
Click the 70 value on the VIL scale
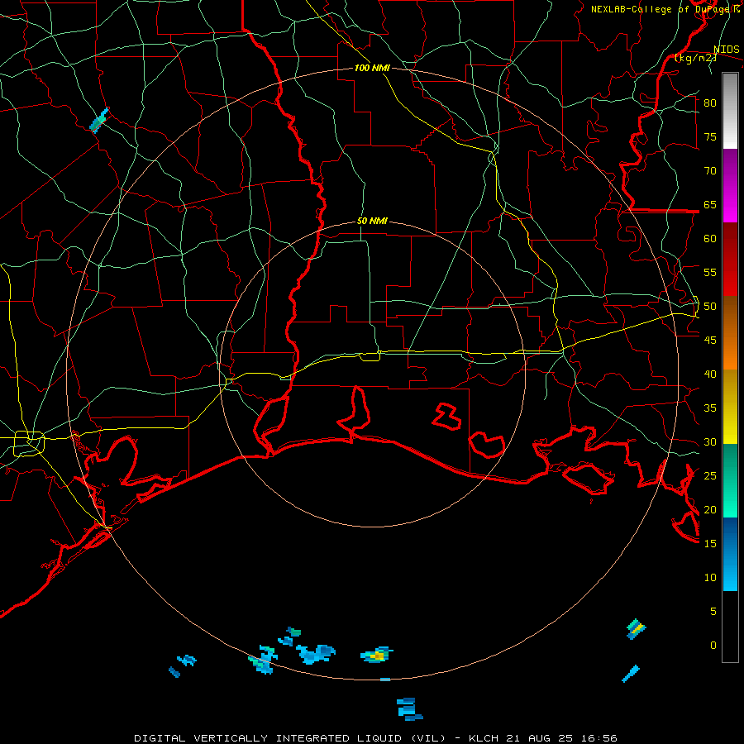(710, 171)
